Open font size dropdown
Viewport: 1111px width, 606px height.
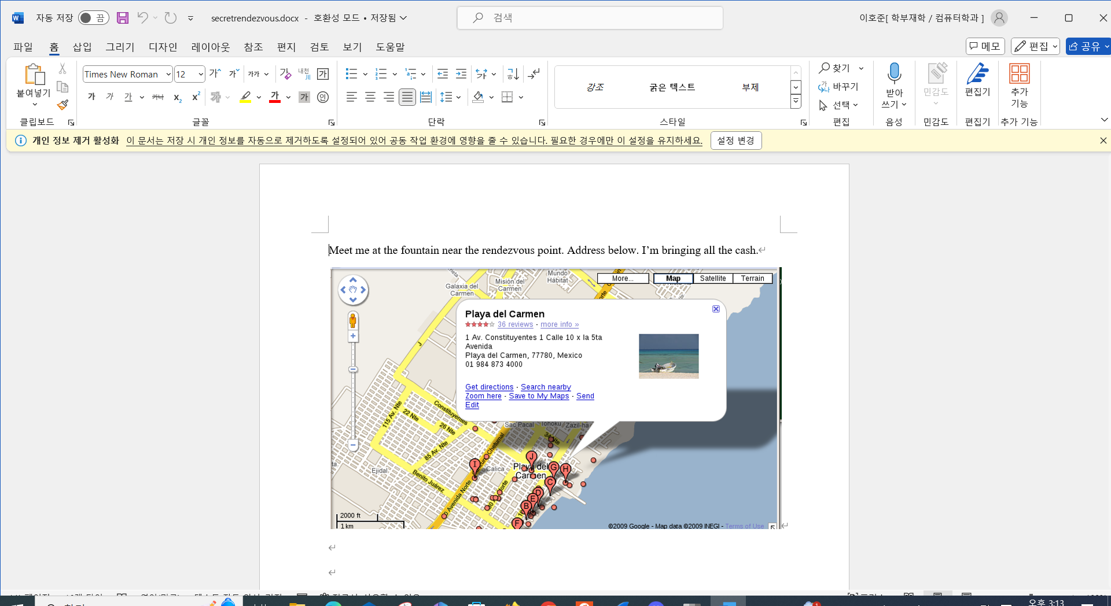201,74
